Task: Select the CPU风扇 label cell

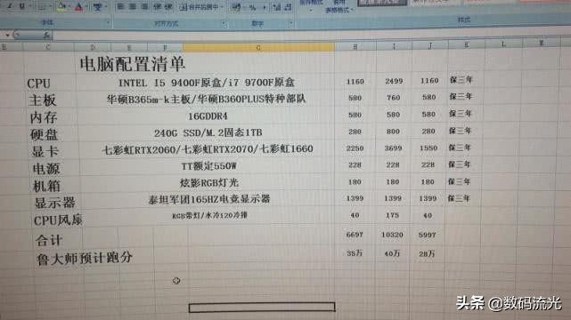Action: (58, 220)
